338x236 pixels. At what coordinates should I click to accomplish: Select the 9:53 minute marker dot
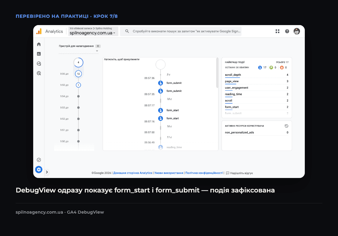(78, 108)
